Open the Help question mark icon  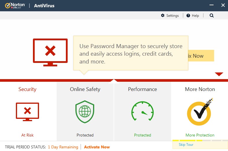point(188,15)
